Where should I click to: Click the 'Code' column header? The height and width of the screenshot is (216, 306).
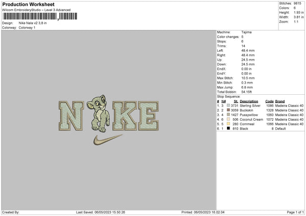(x=269, y=101)
